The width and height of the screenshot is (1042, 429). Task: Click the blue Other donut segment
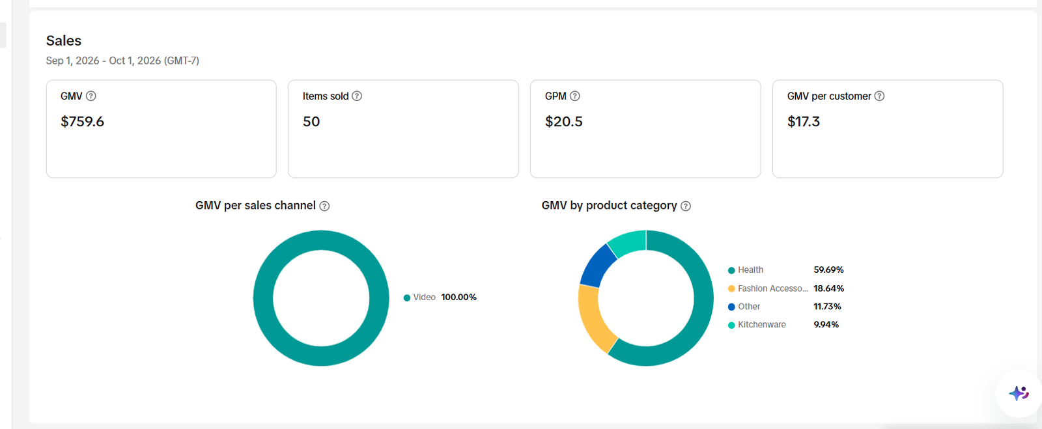(597, 265)
